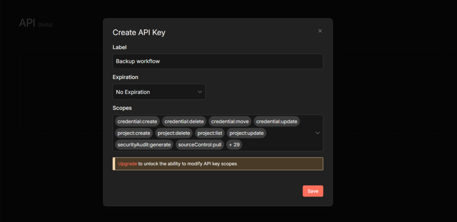The height and width of the screenshot is (222, 457).
Task: Click the credential:update scope tag
Action: pyautogui.click(x=277, y=121)
